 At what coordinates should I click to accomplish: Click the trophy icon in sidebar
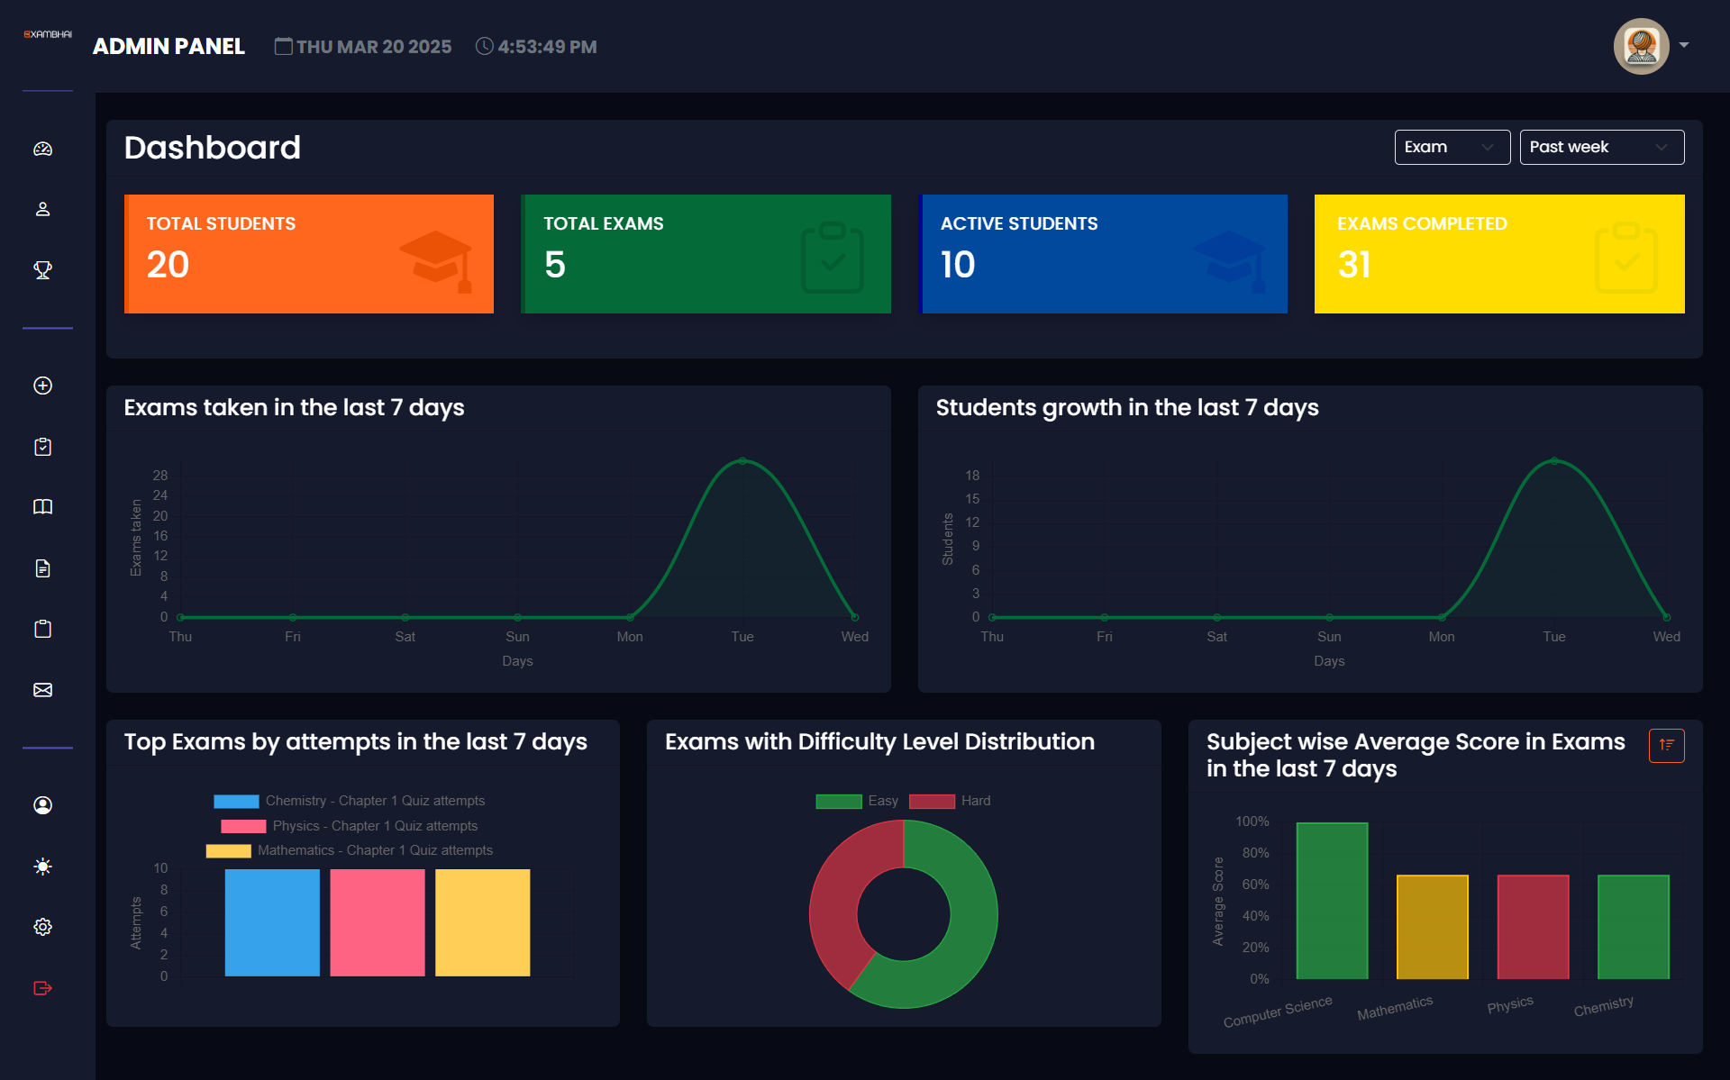(42, 269)
